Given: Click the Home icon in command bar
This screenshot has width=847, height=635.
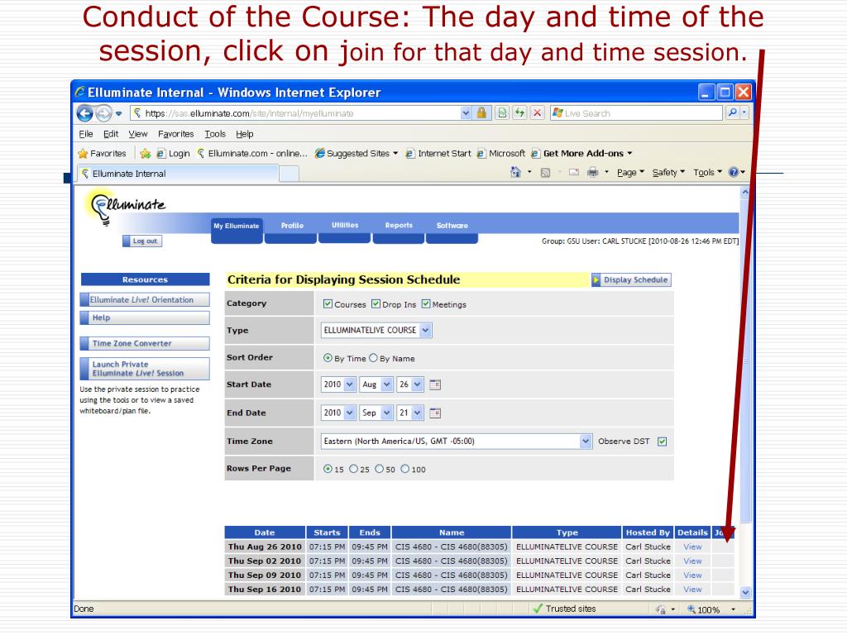Looking at the screenshot, I should click(x=516, y=172).
